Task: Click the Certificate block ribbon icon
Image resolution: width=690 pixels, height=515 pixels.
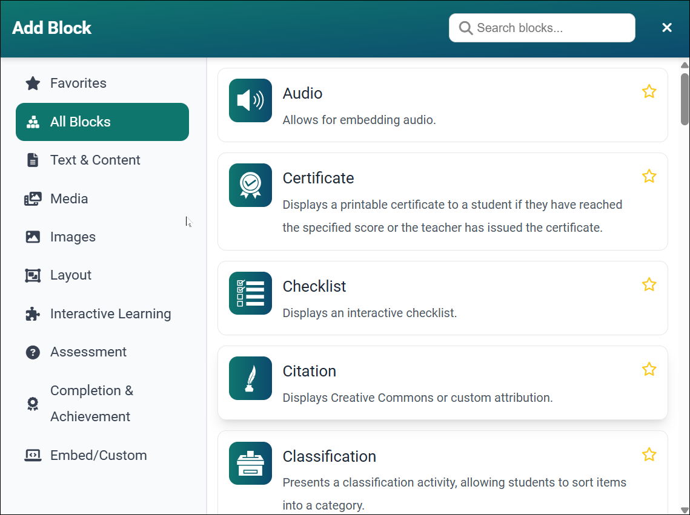Action: click(250, 185)
